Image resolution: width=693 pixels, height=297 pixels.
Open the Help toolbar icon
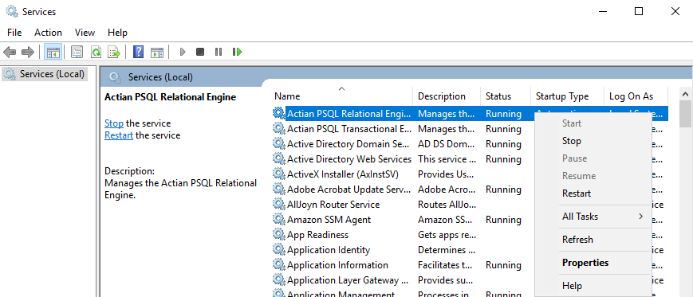[138, 52]
